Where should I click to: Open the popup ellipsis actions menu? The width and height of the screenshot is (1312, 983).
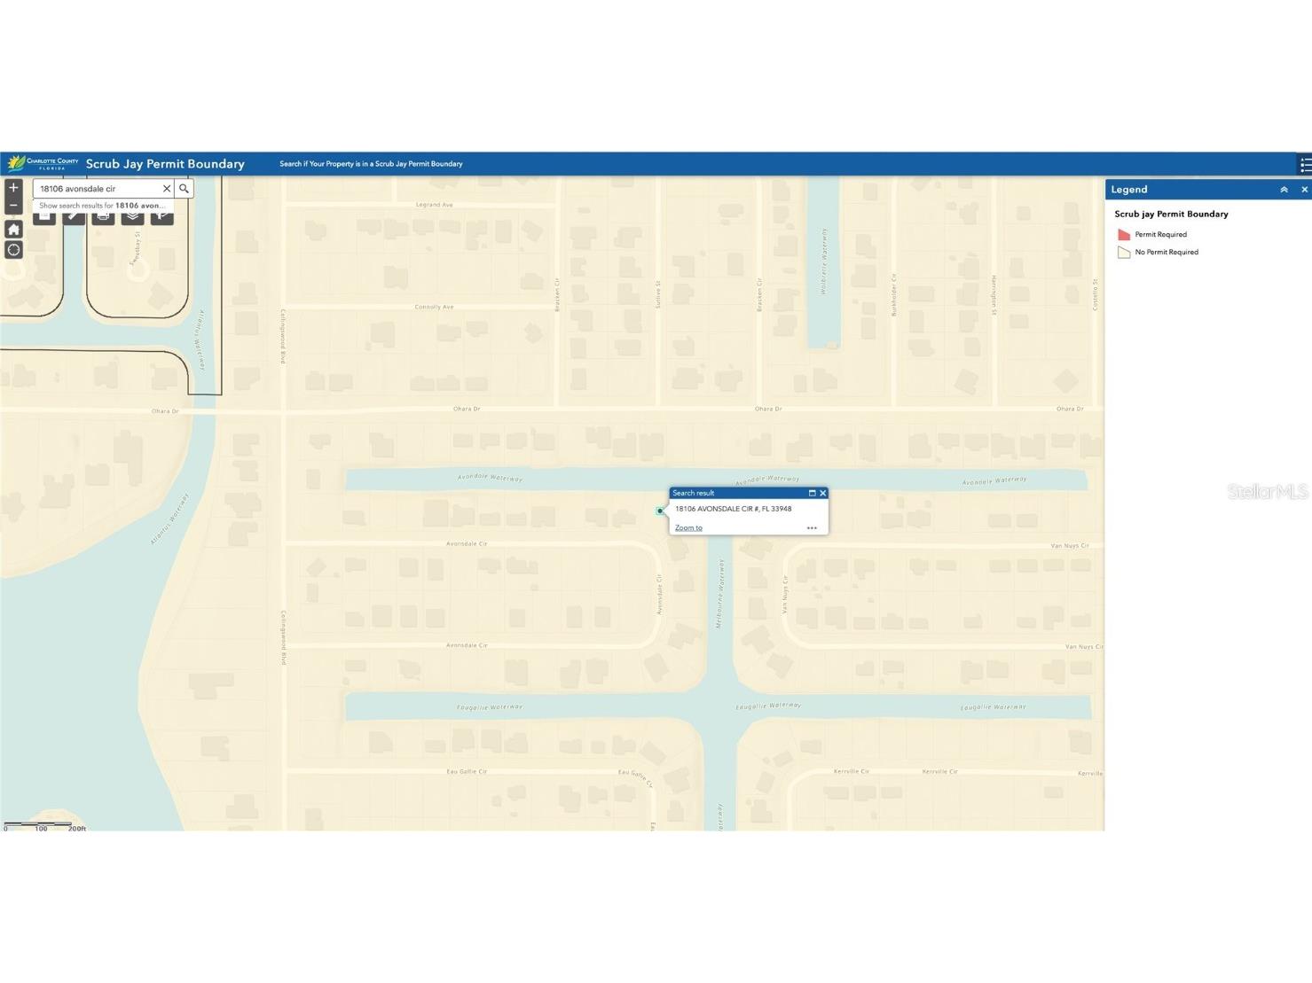click(x=811, y=527)
